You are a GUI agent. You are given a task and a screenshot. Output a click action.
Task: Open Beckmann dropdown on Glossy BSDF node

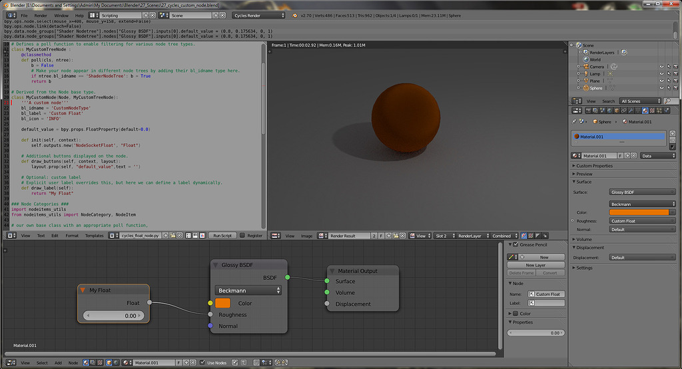coord(248,290)
